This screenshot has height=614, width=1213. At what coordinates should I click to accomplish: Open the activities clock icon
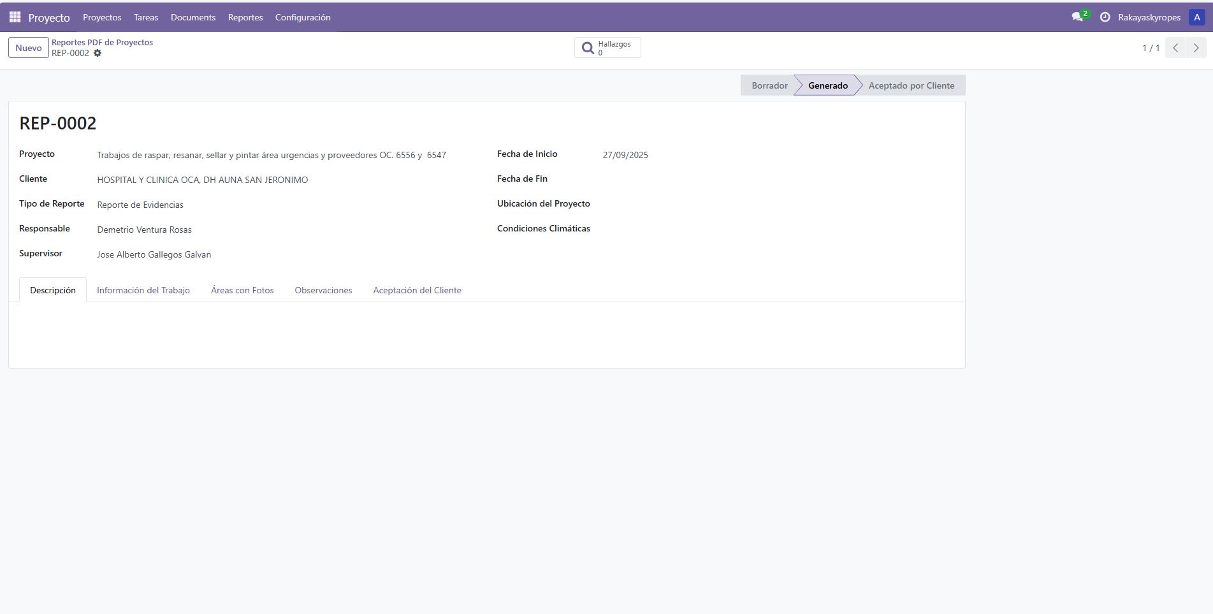tap(1105, 17)
